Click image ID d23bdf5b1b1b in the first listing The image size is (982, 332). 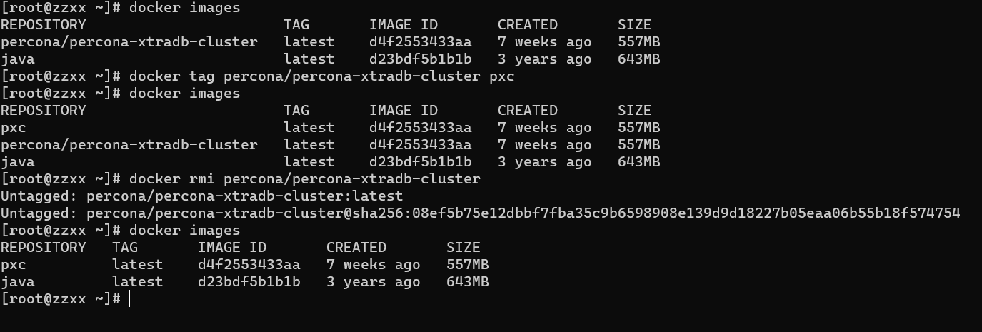pyautogui.click(x=420, y=59)
